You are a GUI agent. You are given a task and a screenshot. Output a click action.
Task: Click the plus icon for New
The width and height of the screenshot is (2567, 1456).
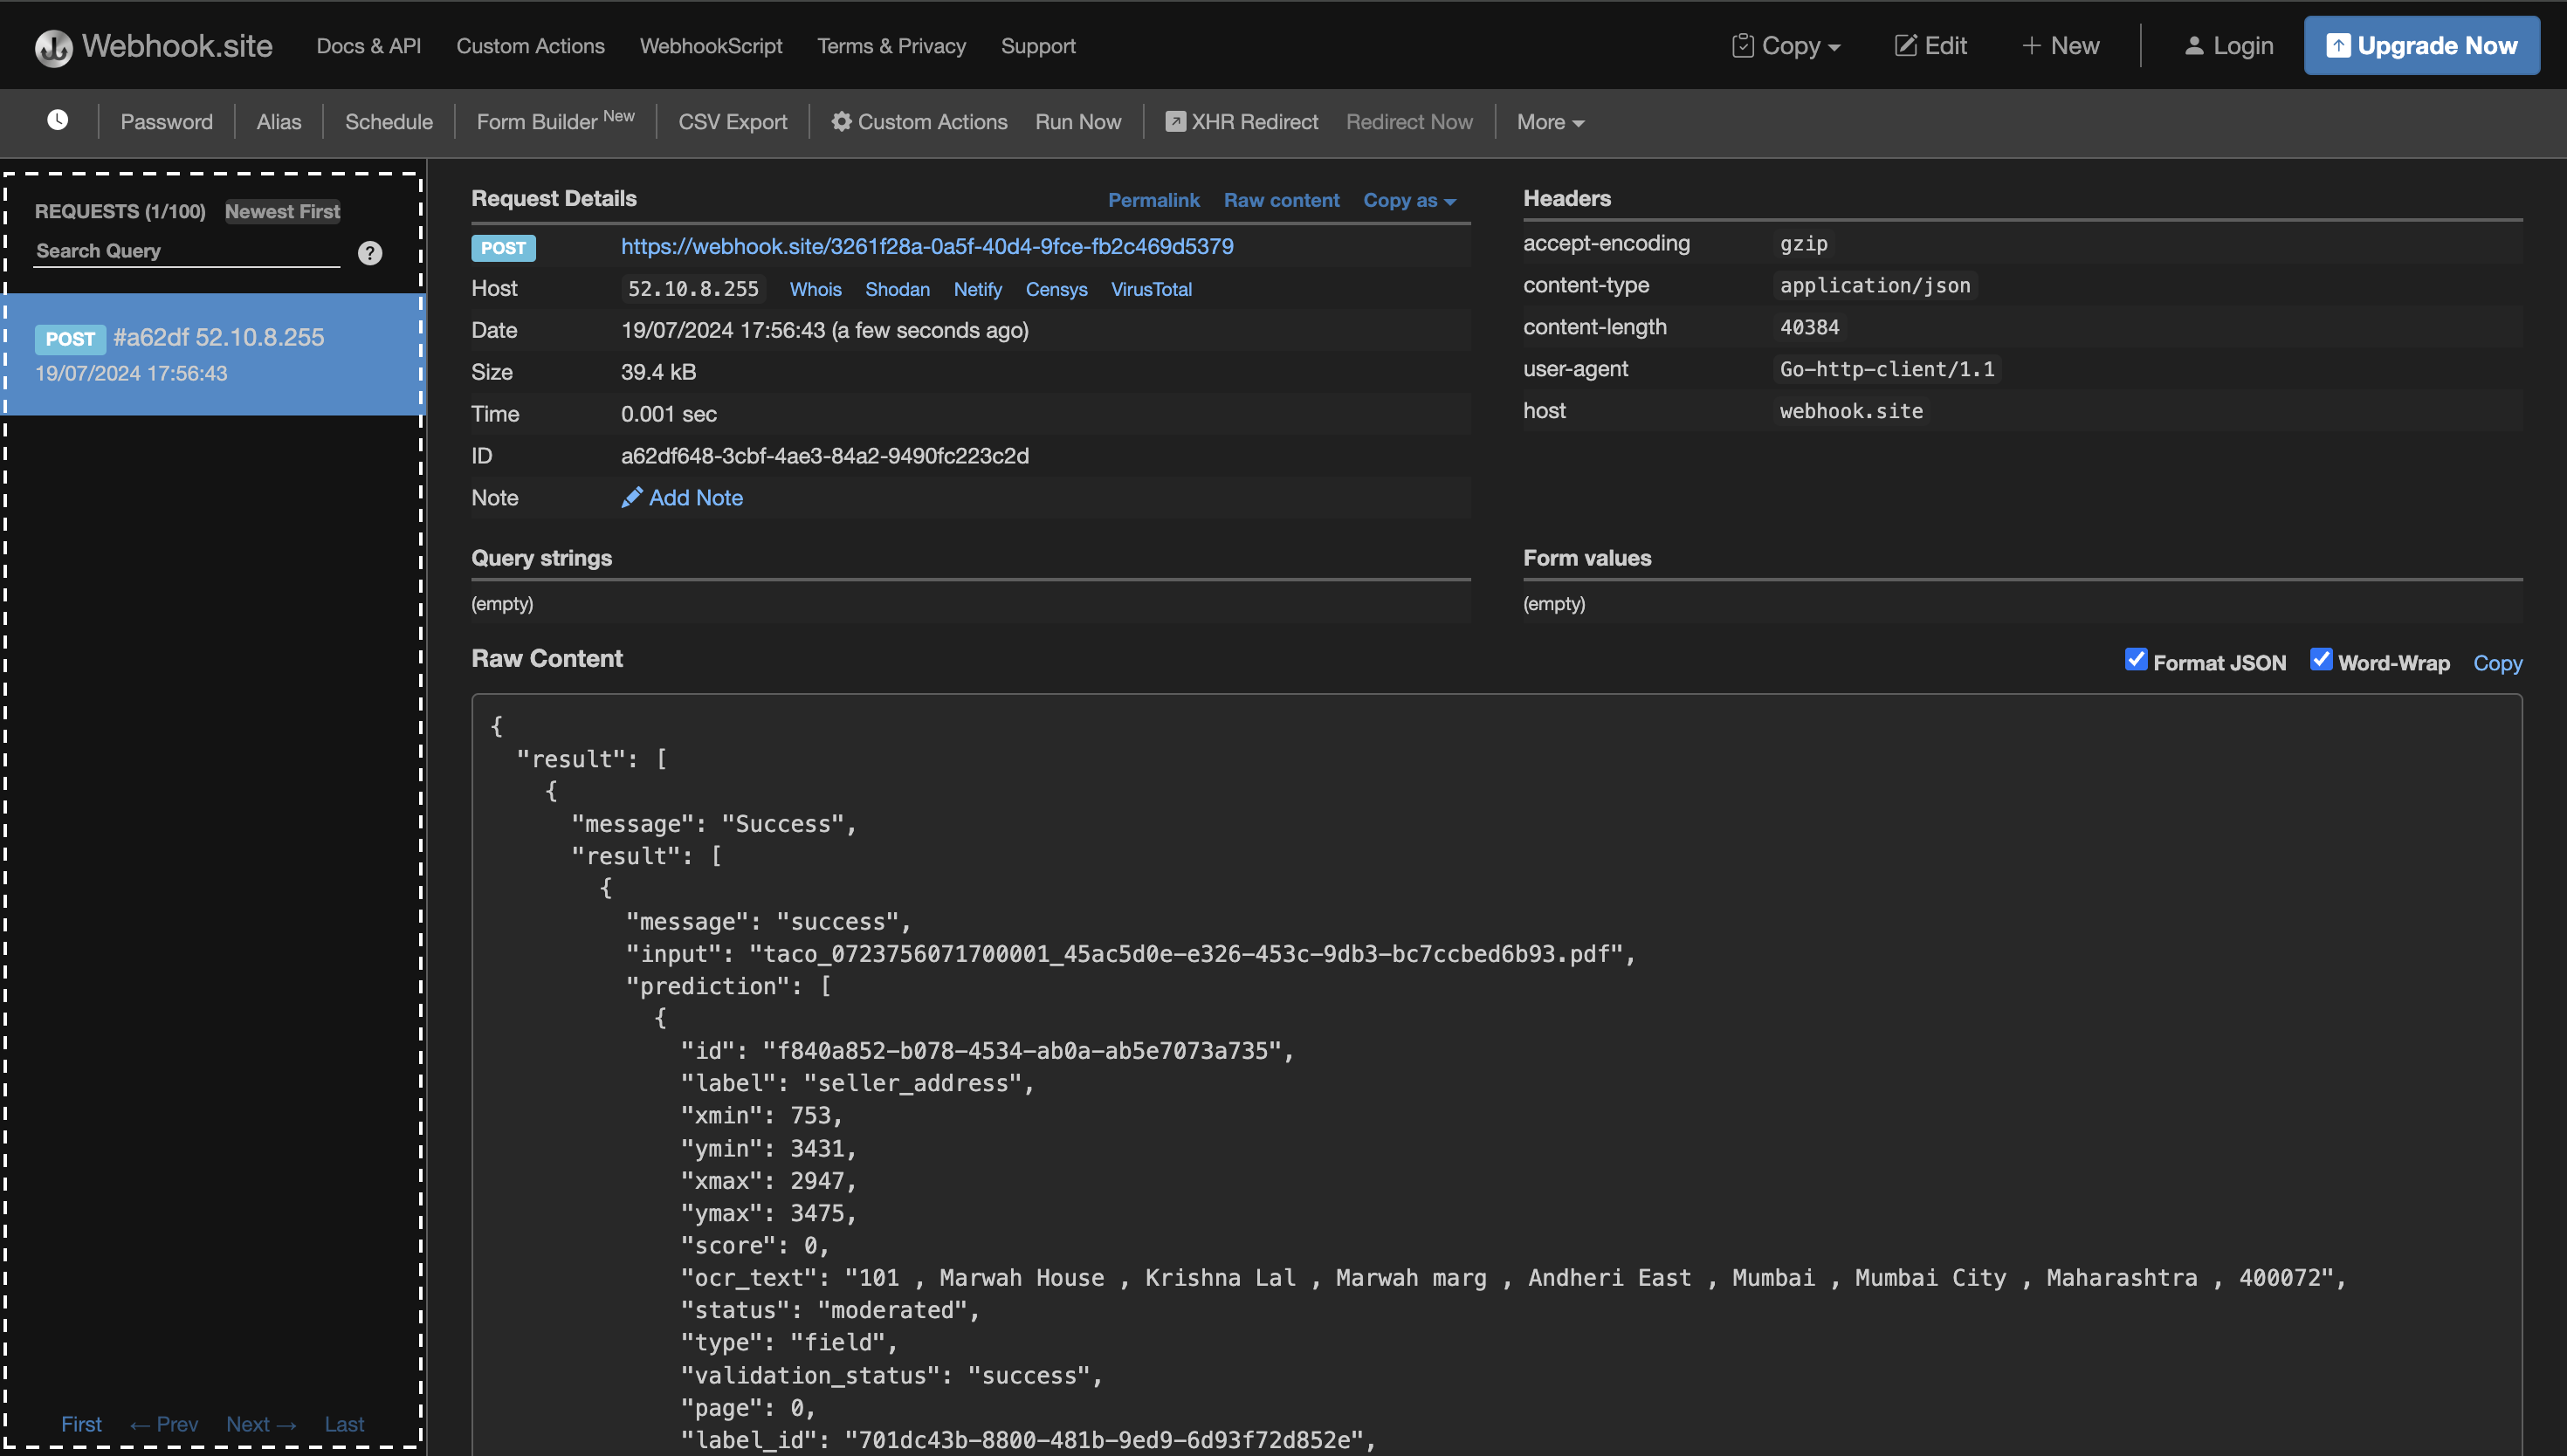point(2031,46)
